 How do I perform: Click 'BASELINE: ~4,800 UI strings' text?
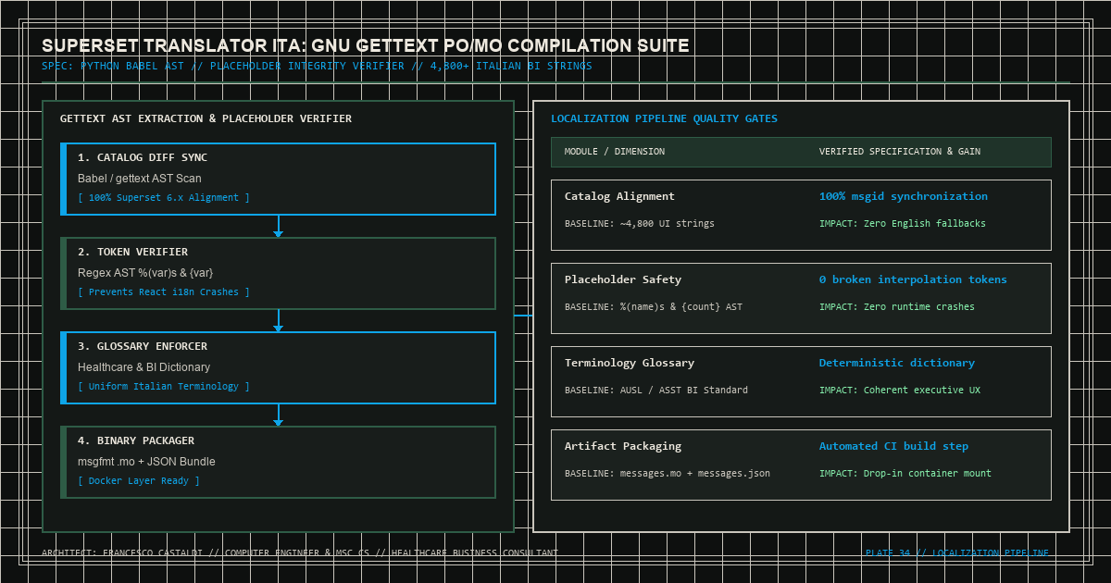click(x=640, y=224)
